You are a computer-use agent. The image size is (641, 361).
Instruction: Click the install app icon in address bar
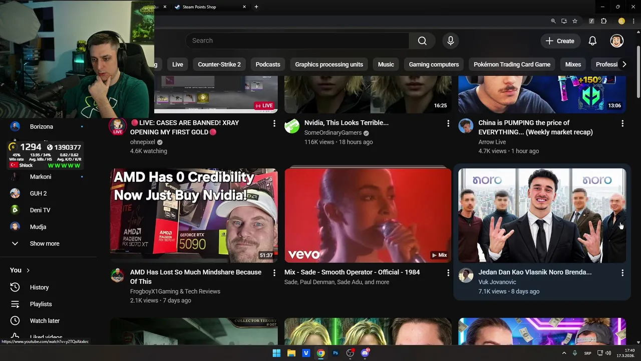click(564, 21)
